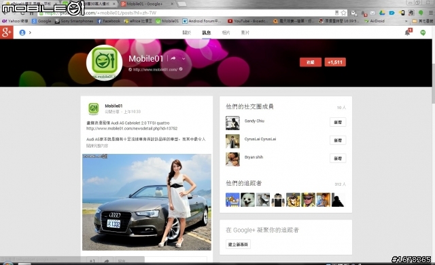435x265 pixels.
Task: Click the +1 button under the post
Action: 92,261
